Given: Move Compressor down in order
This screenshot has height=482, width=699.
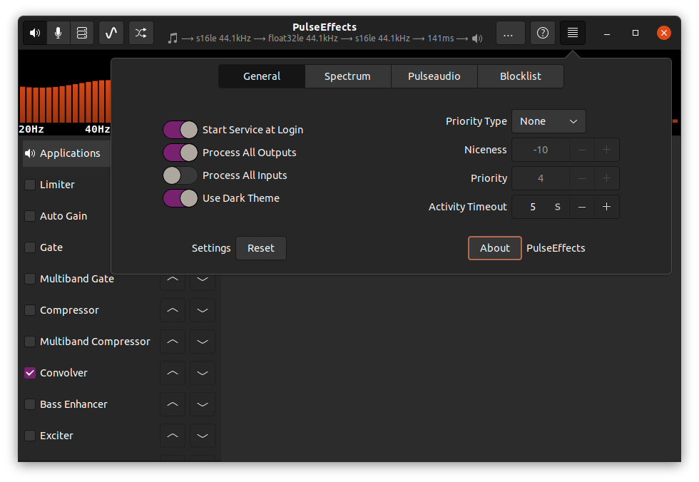Looking at the screenshot, I should pyautogui.click(x=203, y=310).
